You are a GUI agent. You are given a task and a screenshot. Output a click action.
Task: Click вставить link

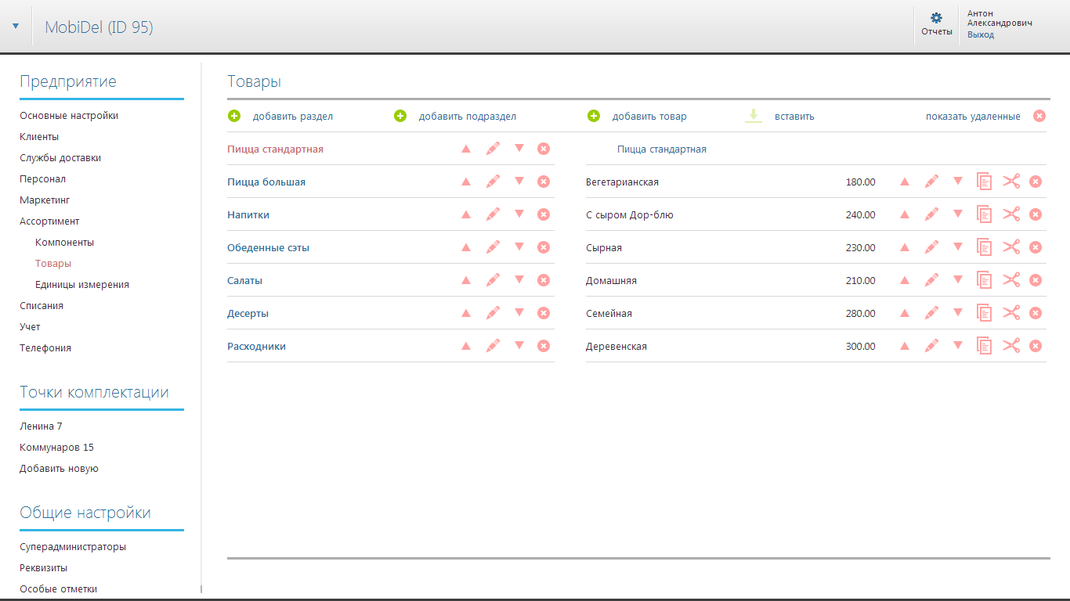(794, 117)
